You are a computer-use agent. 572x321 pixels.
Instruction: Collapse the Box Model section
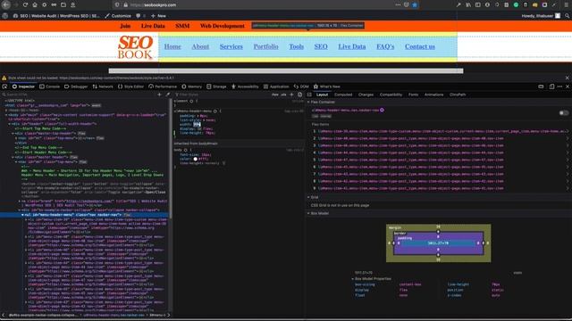pyautogui.click(x=308, y=214)
